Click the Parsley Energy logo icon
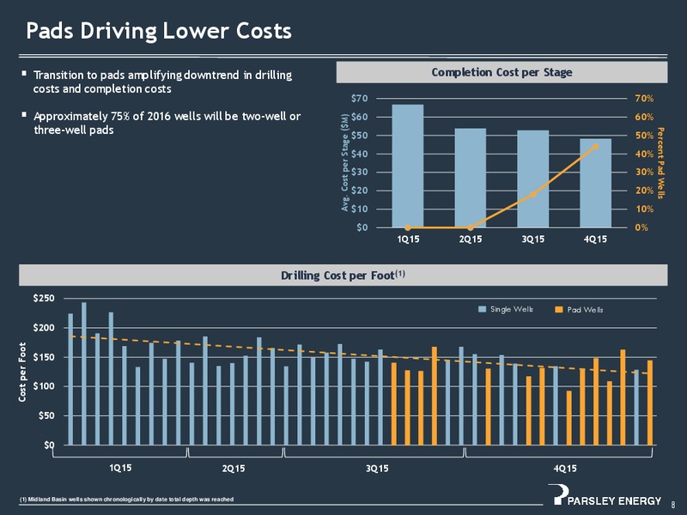Screen dimensions: 687x515 (x=557, y=494)
